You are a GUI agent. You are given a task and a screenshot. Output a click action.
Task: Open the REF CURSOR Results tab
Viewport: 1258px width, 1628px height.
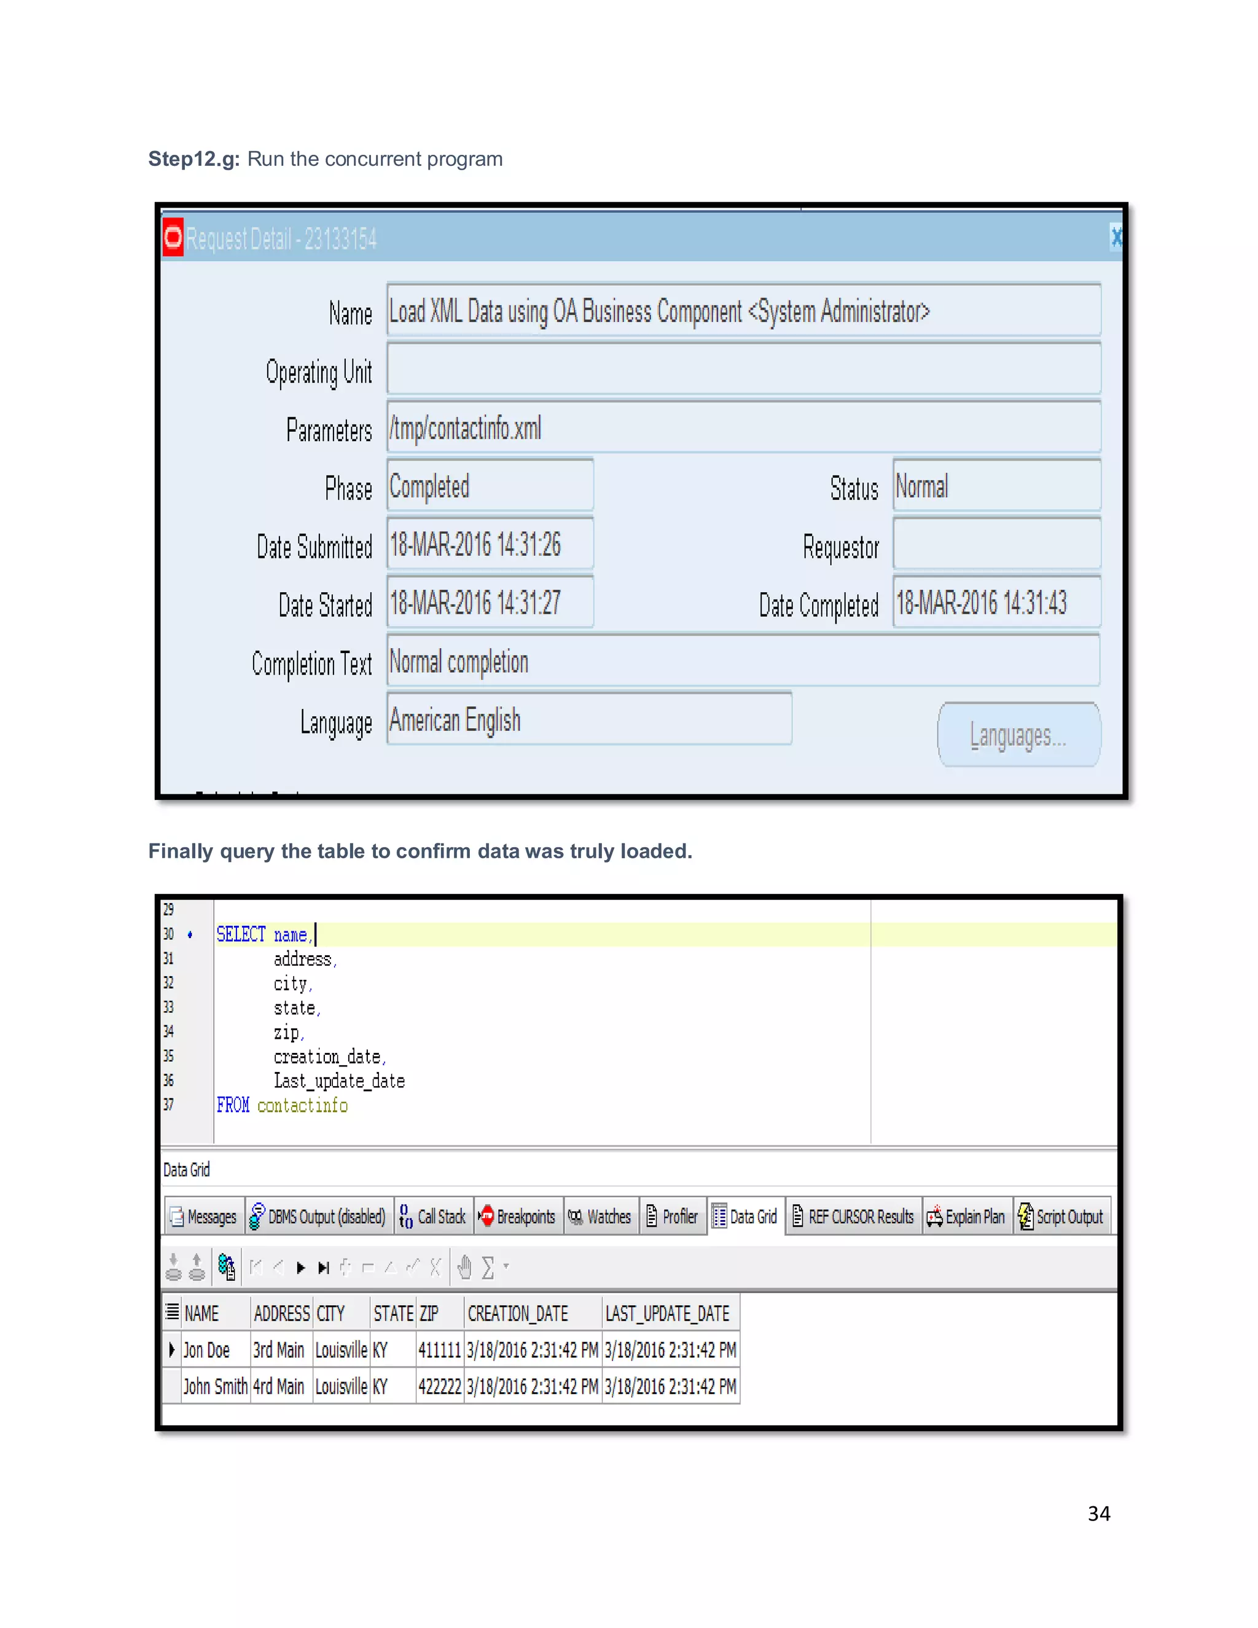853,1216
